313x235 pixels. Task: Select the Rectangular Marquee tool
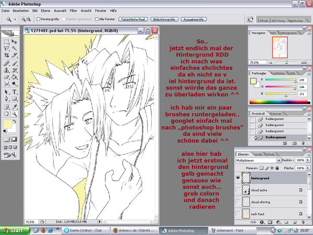(x=6, y=42)
